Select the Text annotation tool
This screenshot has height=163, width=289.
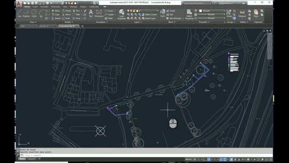[91, 14]
